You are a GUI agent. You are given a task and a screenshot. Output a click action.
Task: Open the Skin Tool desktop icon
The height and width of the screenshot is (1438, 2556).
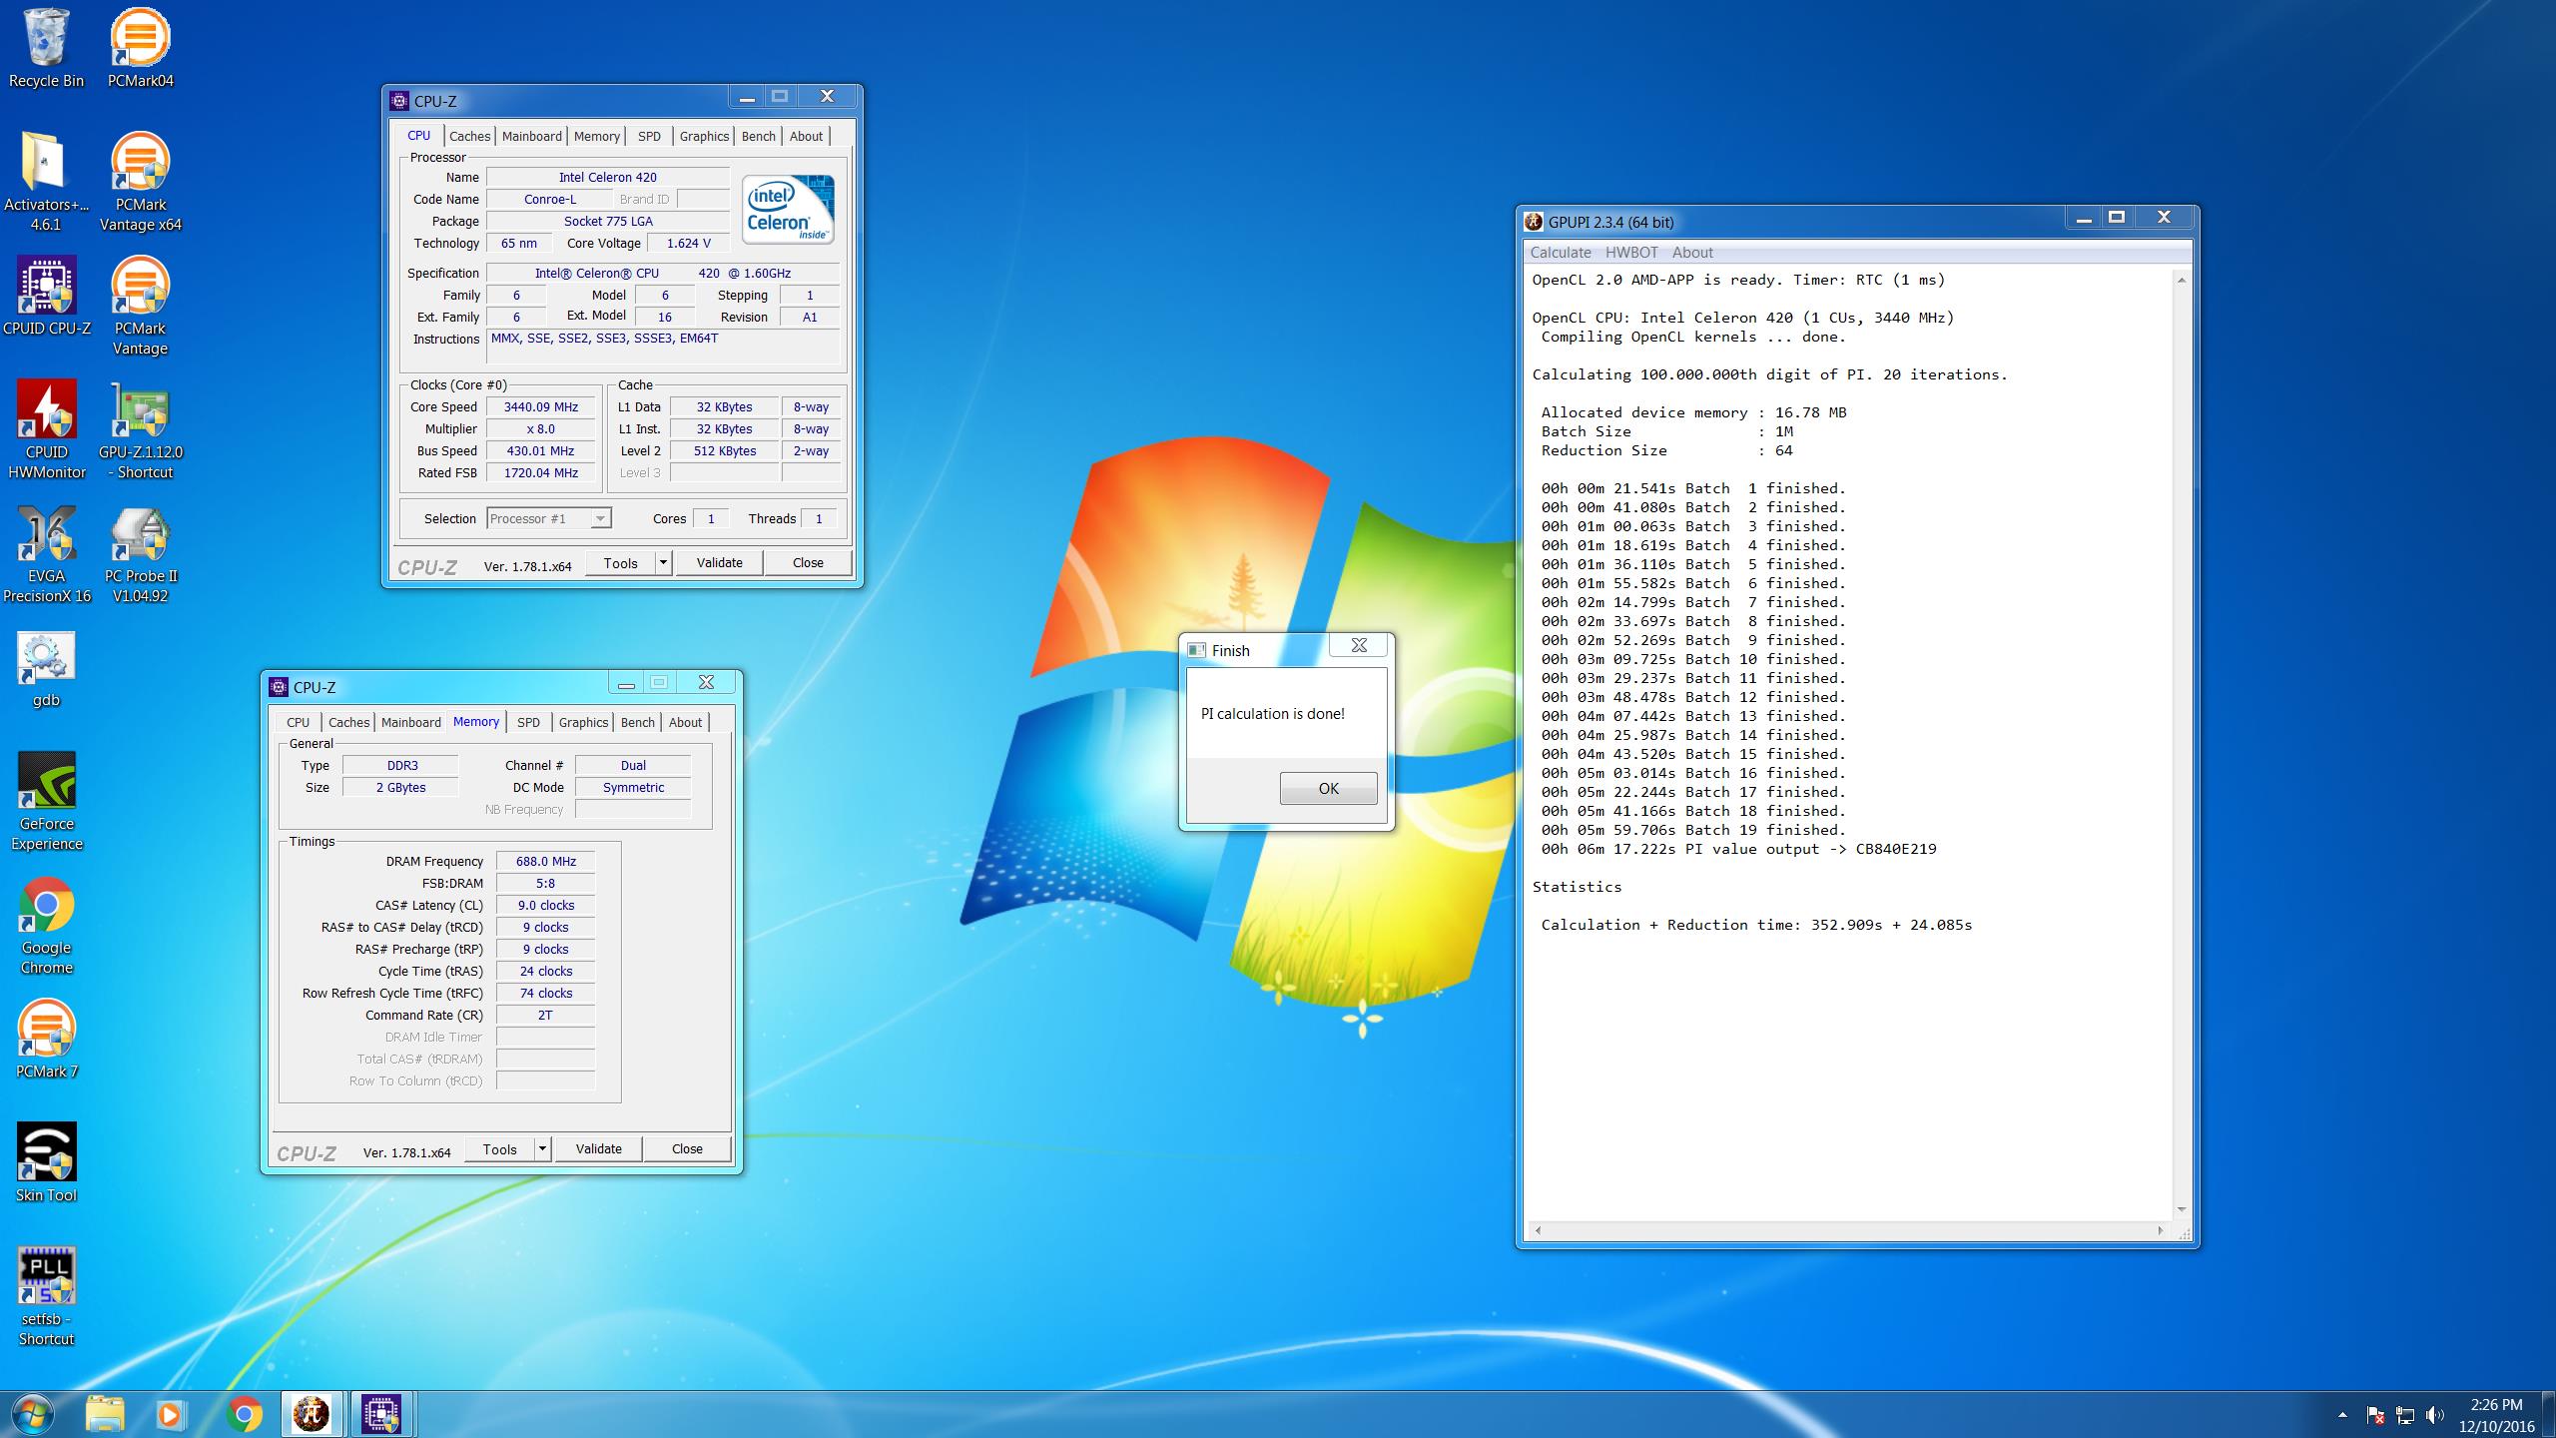[x=46, y=1162]
